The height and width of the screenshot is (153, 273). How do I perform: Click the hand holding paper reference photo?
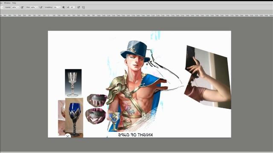click(208, 77)
